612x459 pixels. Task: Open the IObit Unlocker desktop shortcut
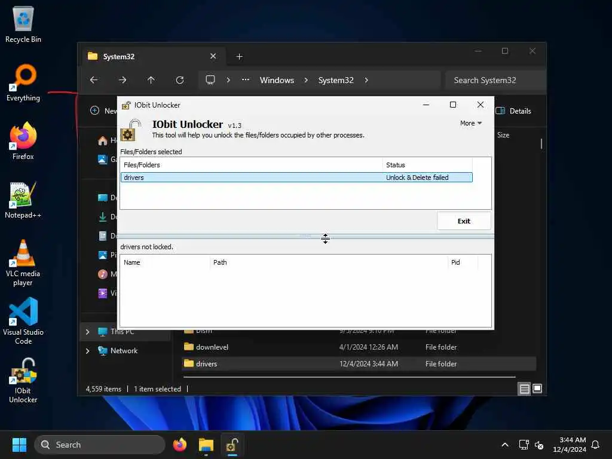pos(23,380)
